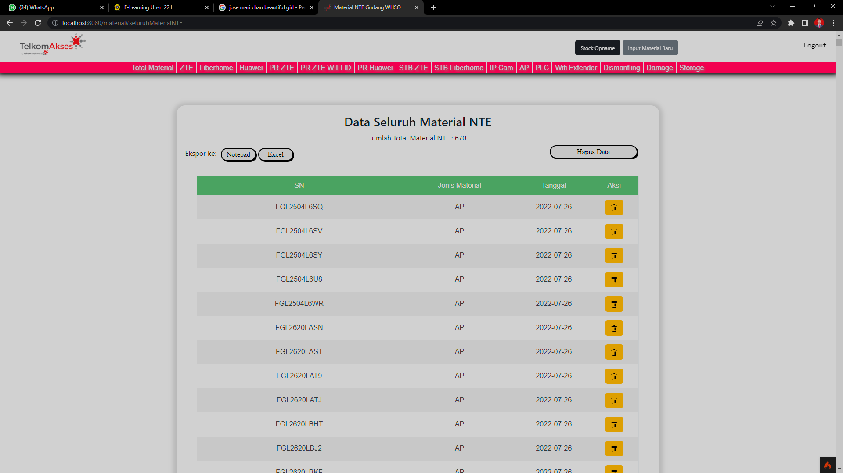This screenshot has height=473, width=843.
Task: Delete row FGL2620LAST with trash icon
Action: tap(614, 352)
